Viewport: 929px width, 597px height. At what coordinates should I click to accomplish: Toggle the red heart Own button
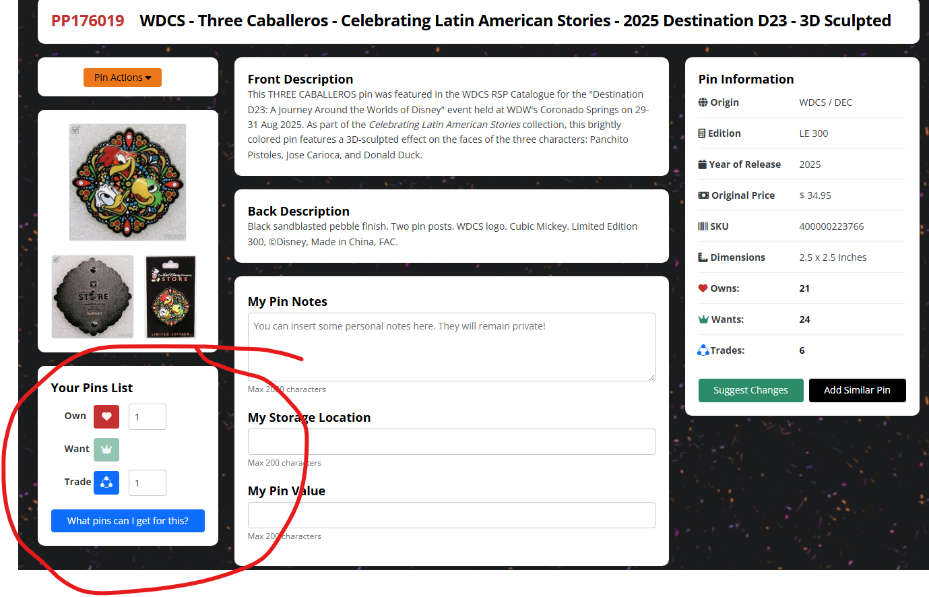(106, 416)
